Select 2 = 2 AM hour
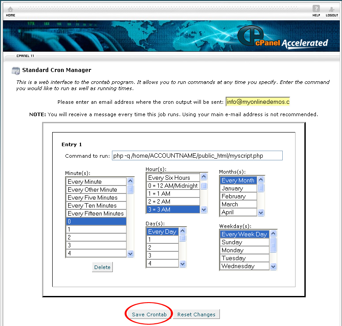Viewport: 342px width, 326px height. [x=173, y=201]
